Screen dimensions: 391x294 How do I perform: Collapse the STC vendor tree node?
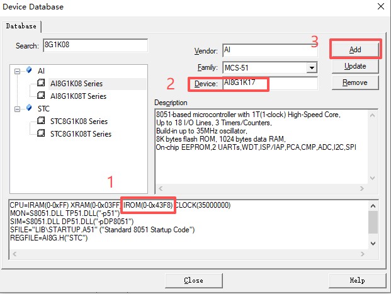coord(17,109)
